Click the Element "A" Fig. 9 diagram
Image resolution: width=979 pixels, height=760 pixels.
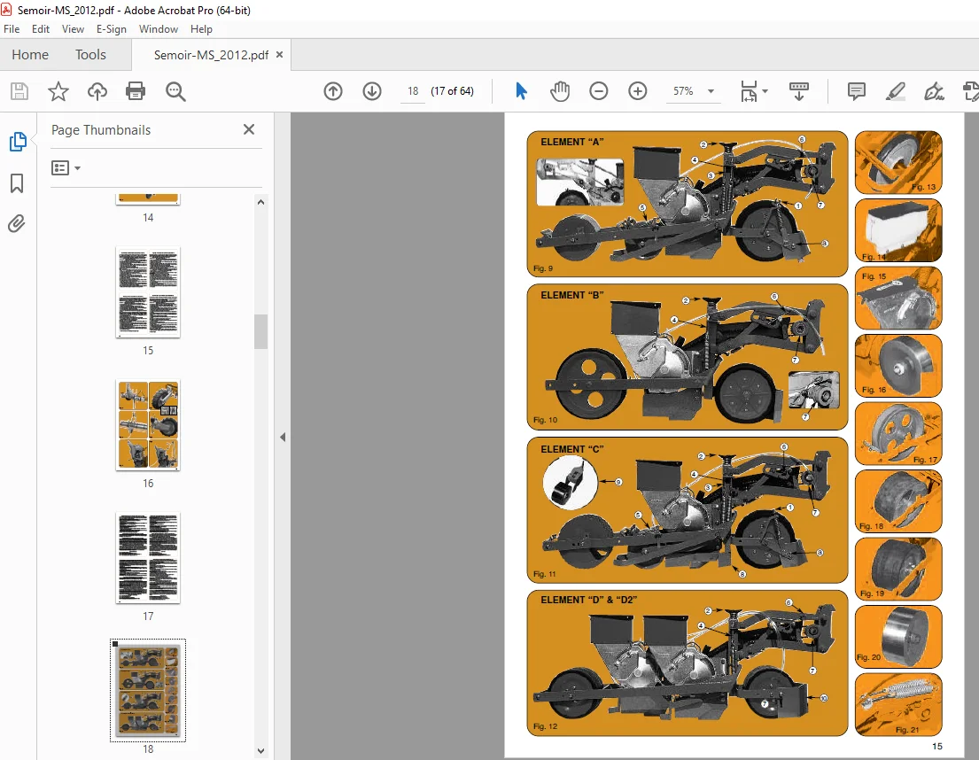pos(688,204)
